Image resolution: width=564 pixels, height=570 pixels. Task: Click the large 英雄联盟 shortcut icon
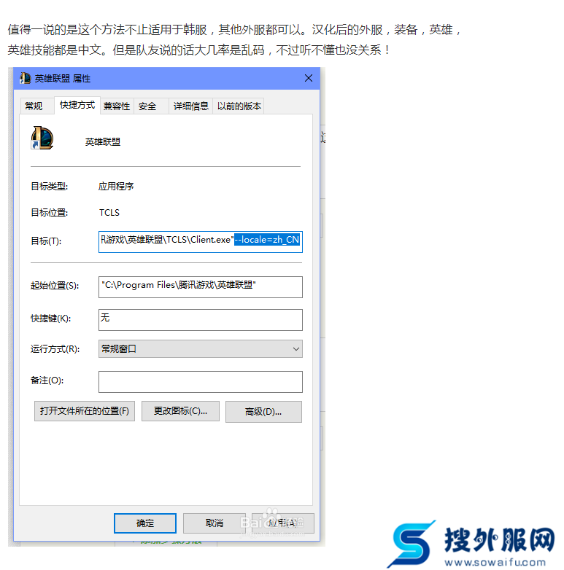click(42, 138)
